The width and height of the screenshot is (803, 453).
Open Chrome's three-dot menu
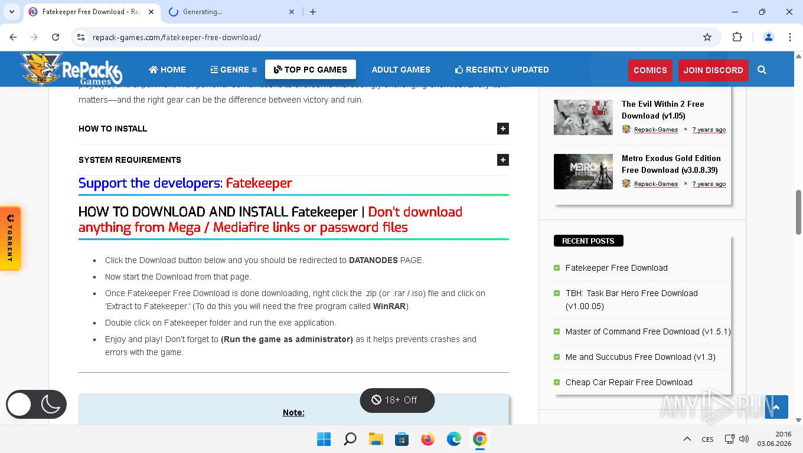click(790, 37)
